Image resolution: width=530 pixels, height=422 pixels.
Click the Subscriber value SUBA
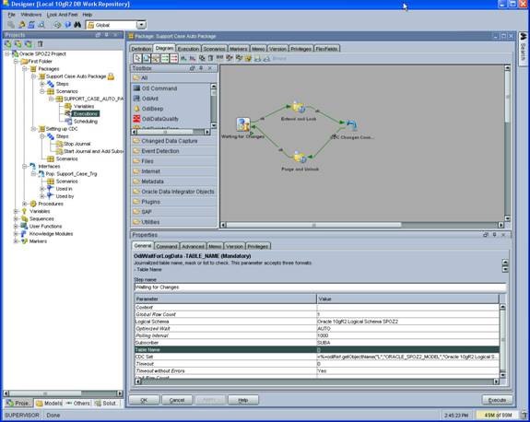(324, 343)
